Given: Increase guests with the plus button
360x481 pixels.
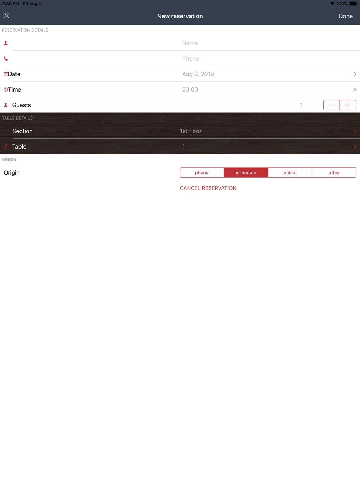Looking at the screenshot, I should (x=348, y=105).
